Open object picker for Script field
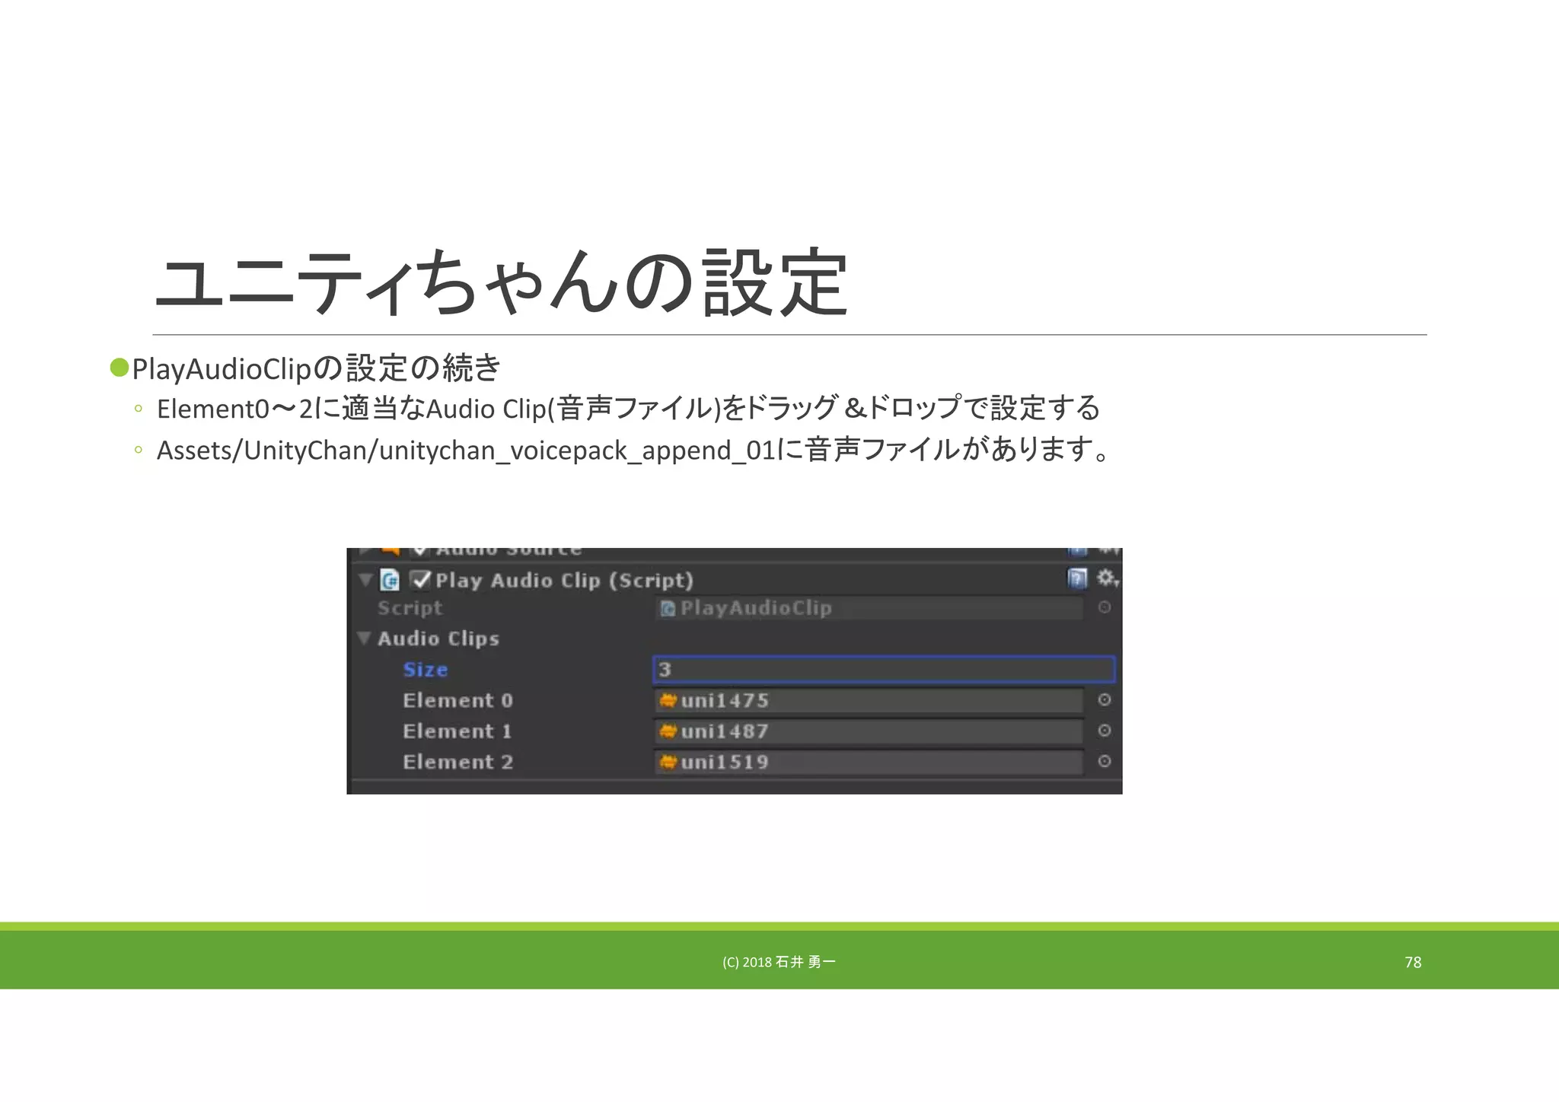The height and width of the screenshot is (1102, 1559). click(x=1105, y=607)
